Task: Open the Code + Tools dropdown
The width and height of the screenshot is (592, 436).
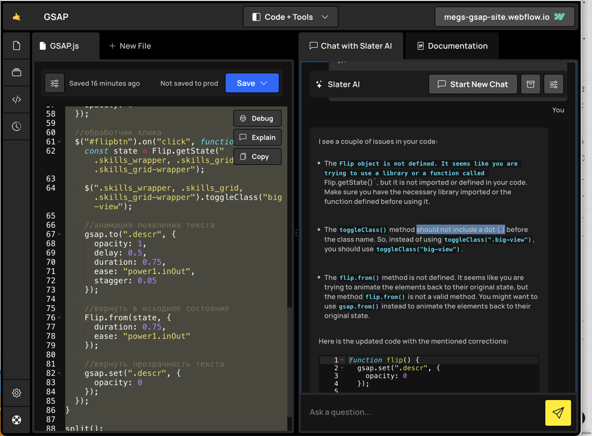Action: 290,17
